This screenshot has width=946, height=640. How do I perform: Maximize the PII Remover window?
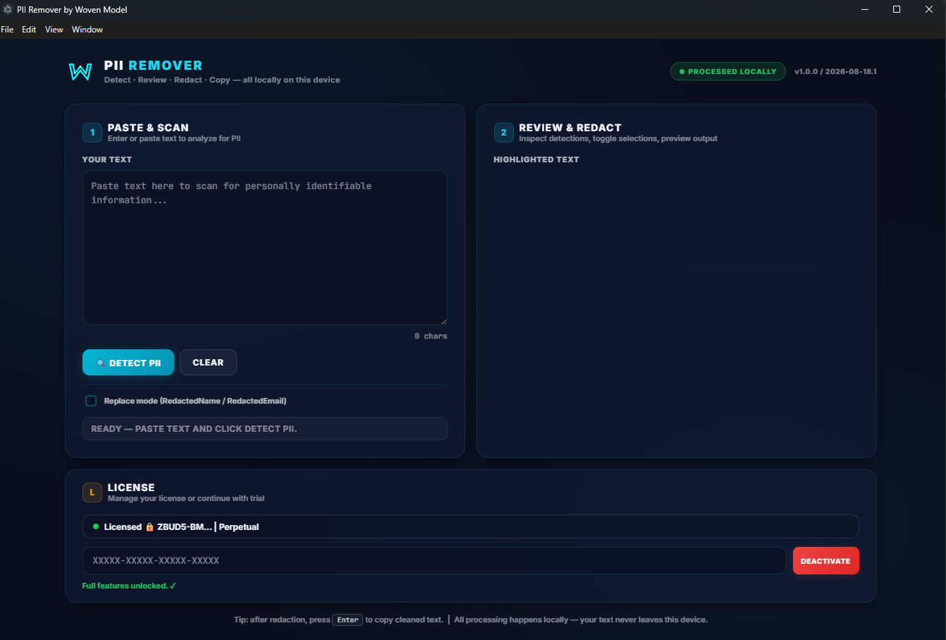pos(897,10)
